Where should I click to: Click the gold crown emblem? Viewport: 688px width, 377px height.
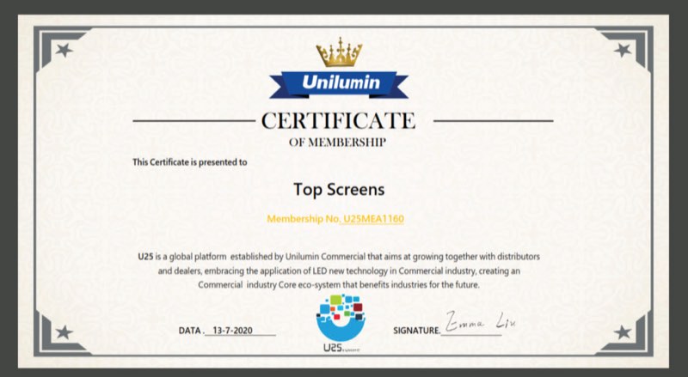339,52
